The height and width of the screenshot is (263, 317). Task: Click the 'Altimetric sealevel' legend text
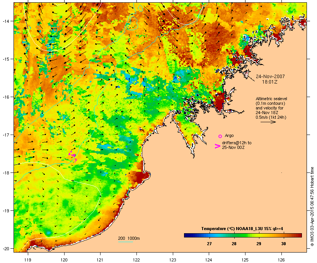click(271, 99)
